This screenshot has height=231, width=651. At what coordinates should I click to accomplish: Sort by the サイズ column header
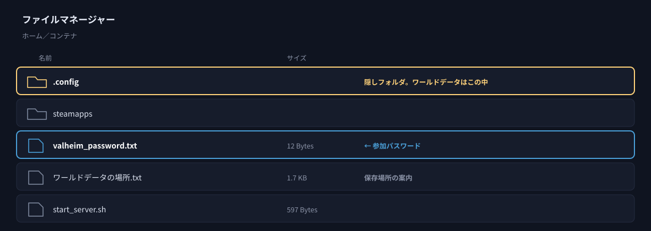[296, 58]
